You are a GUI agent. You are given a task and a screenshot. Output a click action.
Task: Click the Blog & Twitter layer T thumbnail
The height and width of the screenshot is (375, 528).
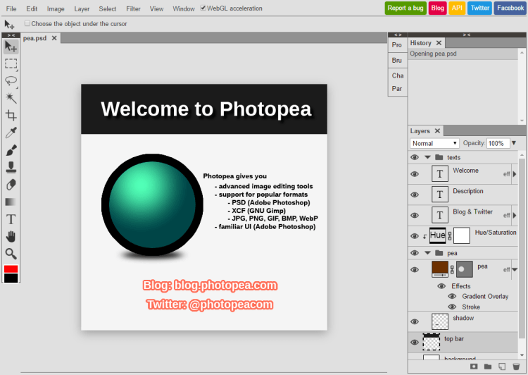[440, 215]
